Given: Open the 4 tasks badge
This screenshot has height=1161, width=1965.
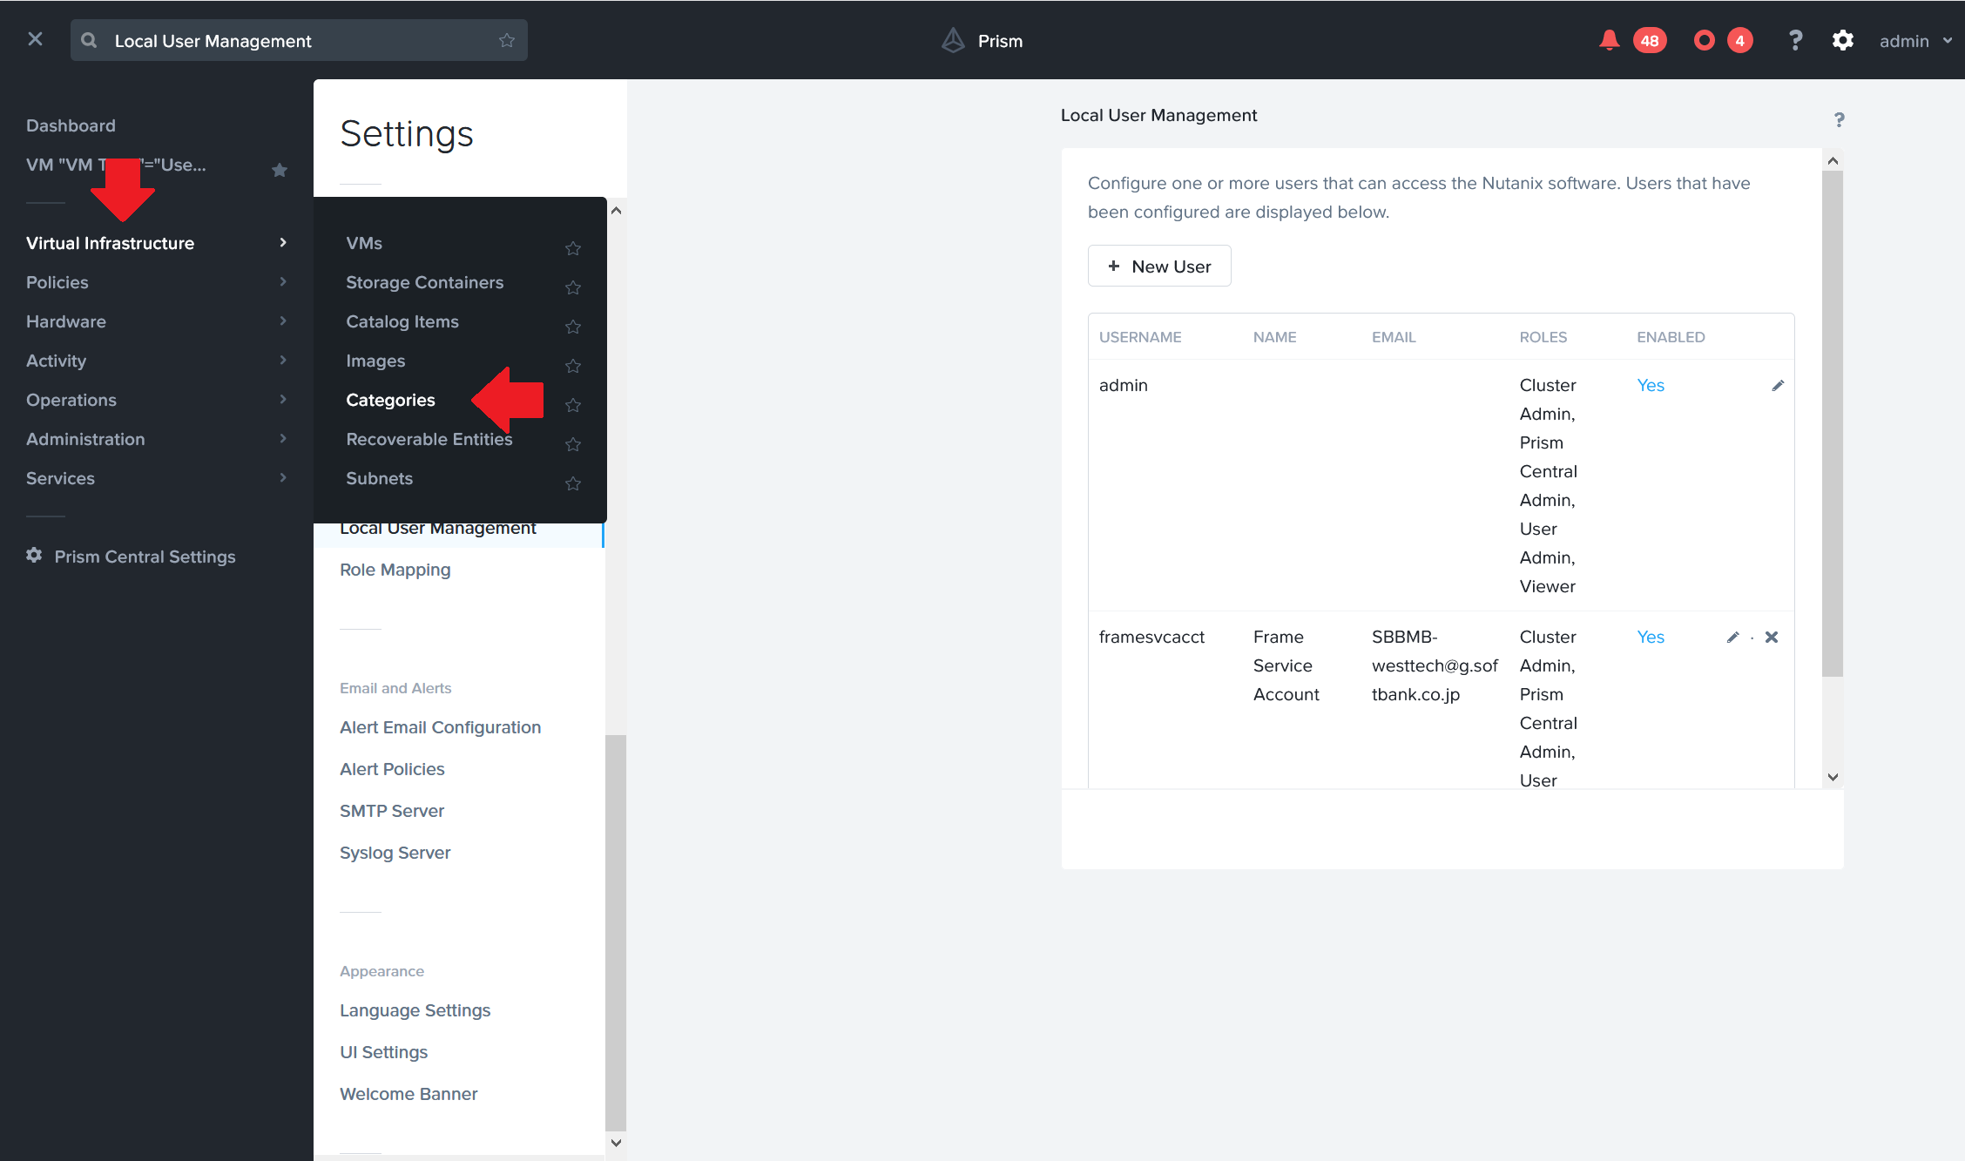Looking at the screenshot, I should pos(1739,41).
